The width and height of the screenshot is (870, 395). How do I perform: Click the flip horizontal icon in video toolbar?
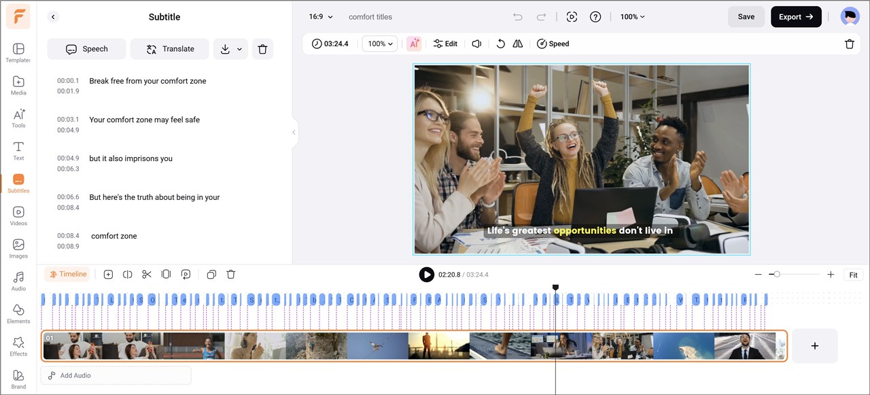(x=518, y=44)
